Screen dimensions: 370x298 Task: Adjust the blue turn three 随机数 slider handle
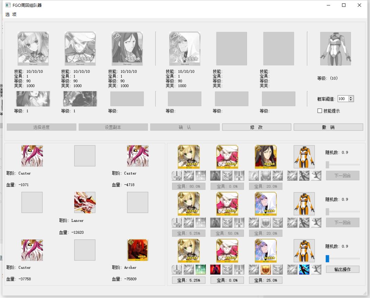pyautogui.click(x=327, y=258)
